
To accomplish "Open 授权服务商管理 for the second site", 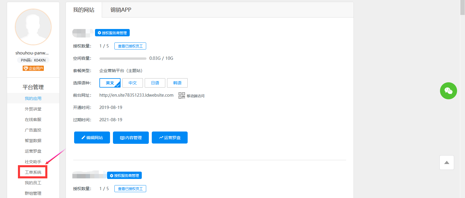I will point(124,175).
